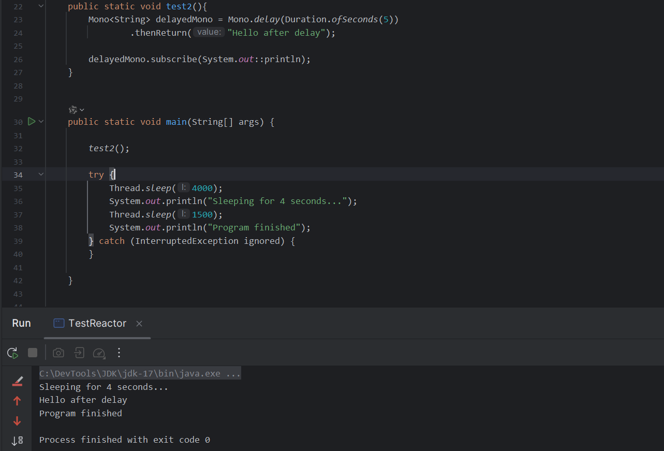664x451 pixels.
Task: Close the TestReactor run tab
Action: [139, 324]
